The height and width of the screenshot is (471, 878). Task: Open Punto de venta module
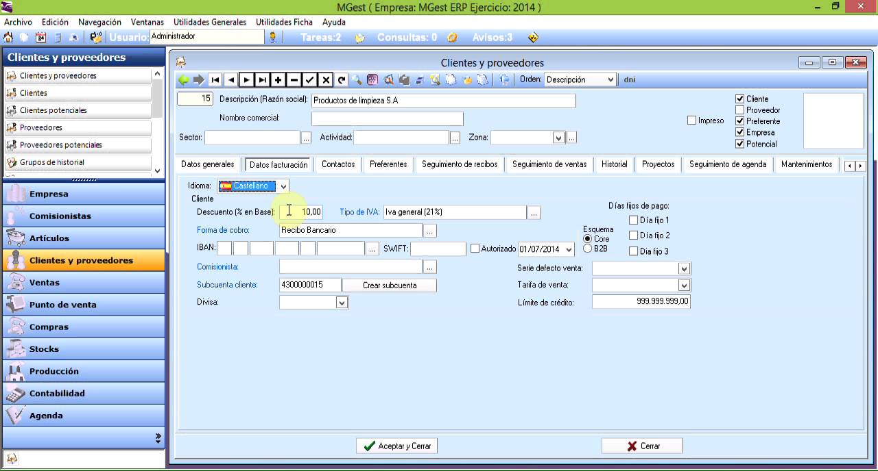(x=83, y=305)
